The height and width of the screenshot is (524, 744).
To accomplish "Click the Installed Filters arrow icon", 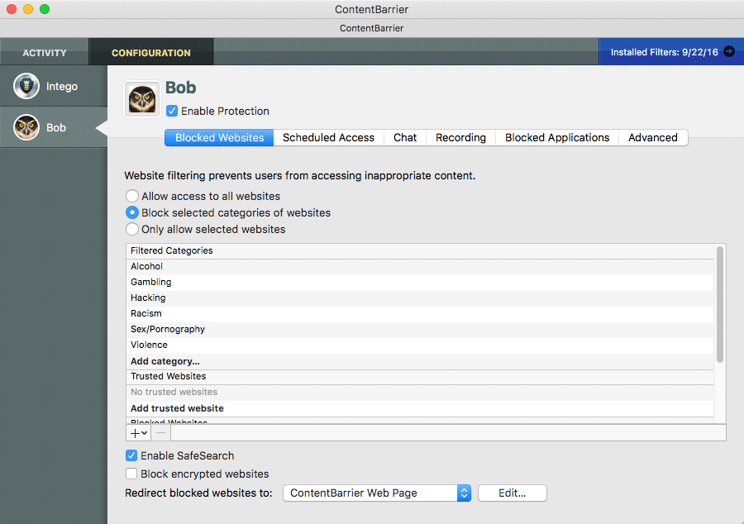I will click(729, 51).
